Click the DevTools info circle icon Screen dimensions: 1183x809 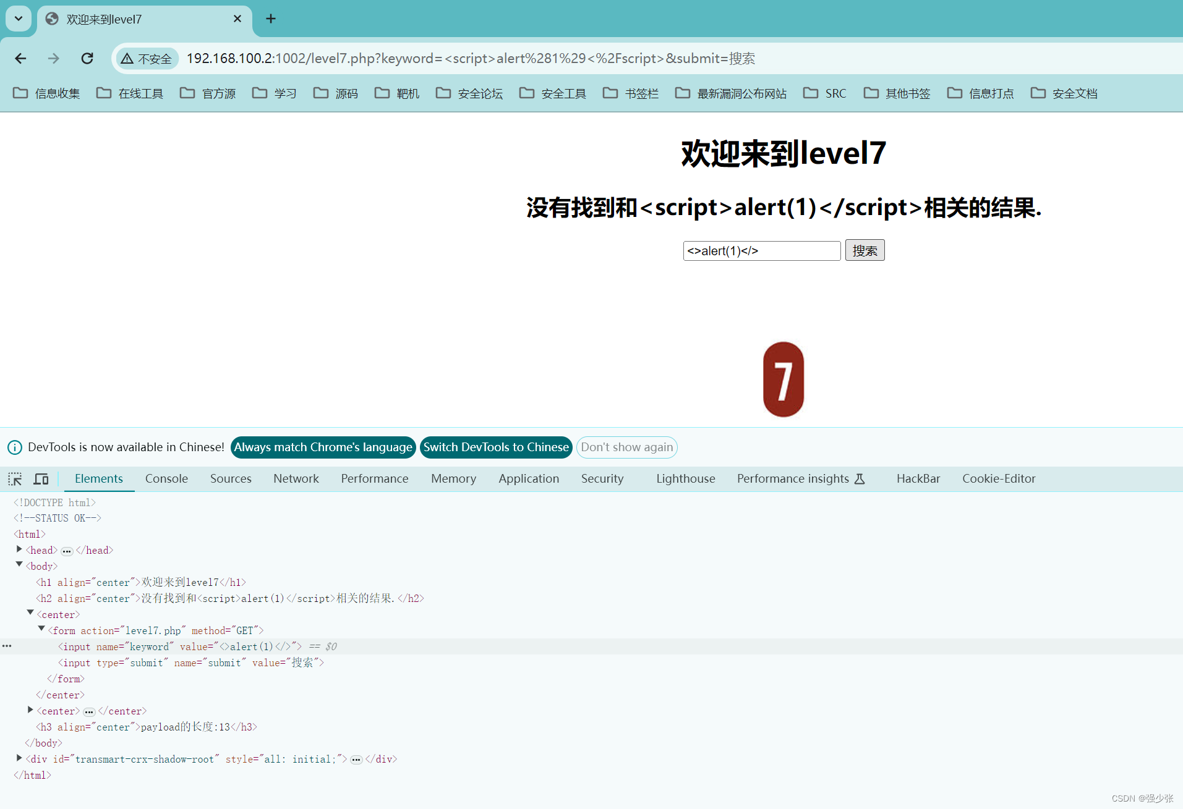15,447
